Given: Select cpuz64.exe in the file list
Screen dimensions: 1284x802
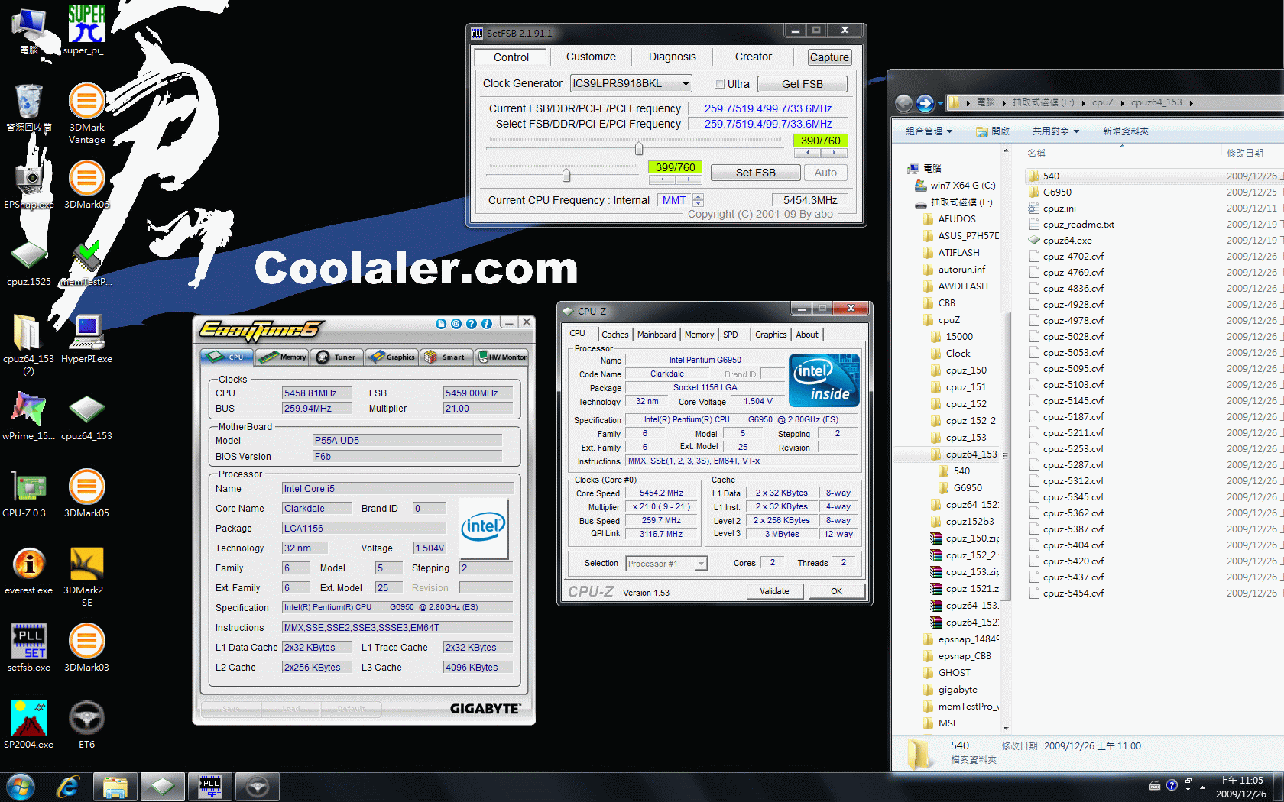Looking at the screenshot, I should point(1066,241).
